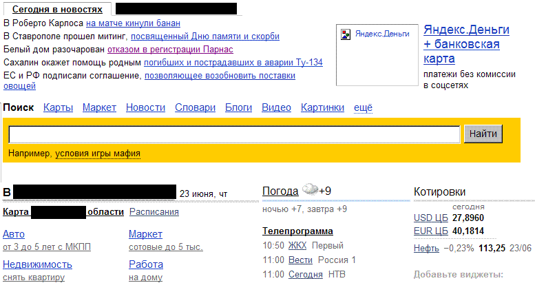Go to Карты service
535x283 pixels.
(58, 107)
